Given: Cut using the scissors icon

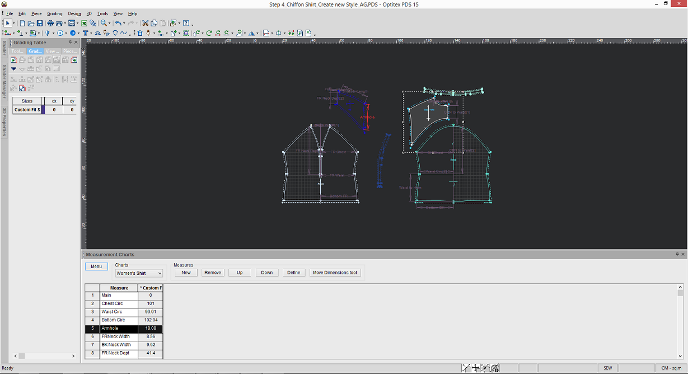Looking at the screenshot, I should point(145,23).
